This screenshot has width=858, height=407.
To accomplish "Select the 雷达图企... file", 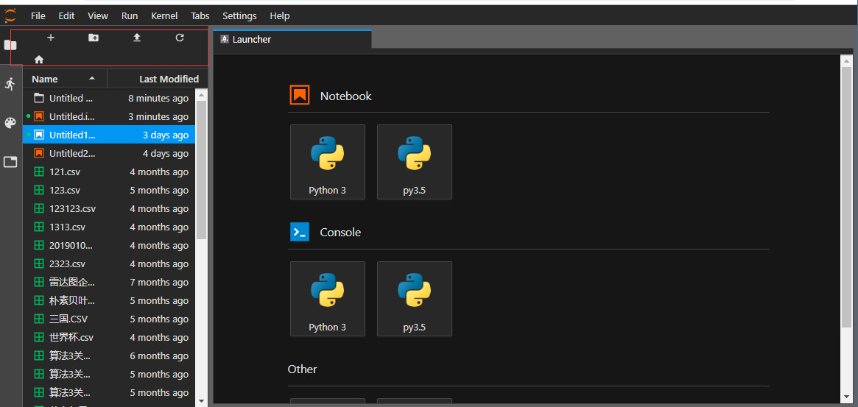I will (109, 283).
